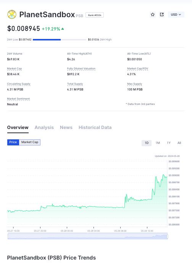Click the Circulating Supply label
Image resolution: width=192 pixels, height=263 pixels.
pos(19,84)
